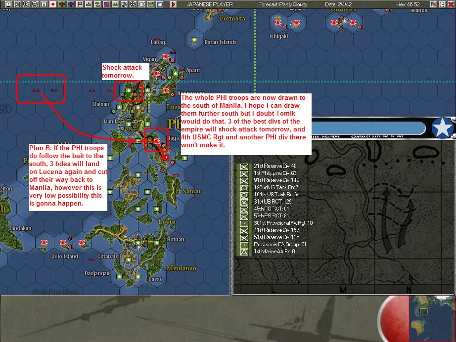Select '91st Reserve Div:148' in unit list
The width and height of the screenshot is (456, 342).
[276, 180]
